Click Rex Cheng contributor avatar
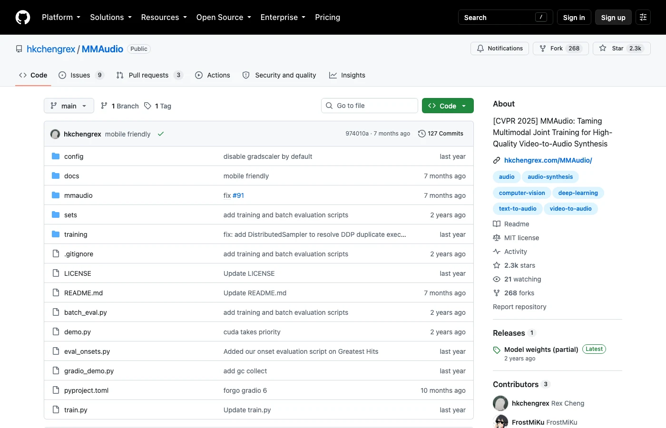This screenshot has width=666, height=428. click(500, 403)
